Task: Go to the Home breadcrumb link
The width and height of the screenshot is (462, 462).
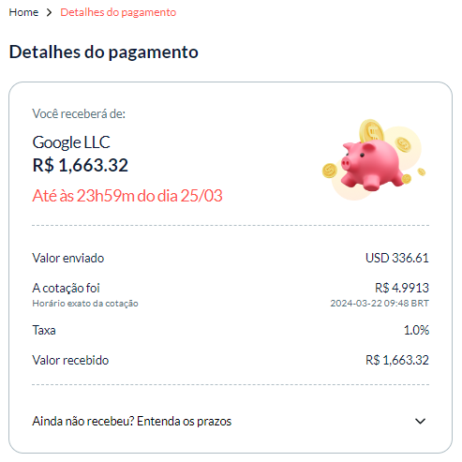Action: pyautogui.click(x=23, y=12)
